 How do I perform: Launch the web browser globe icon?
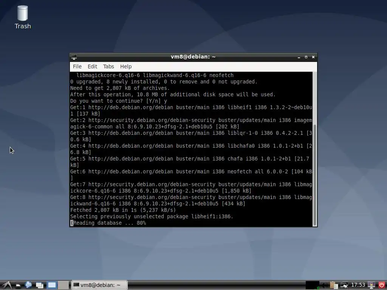point(28,285)
